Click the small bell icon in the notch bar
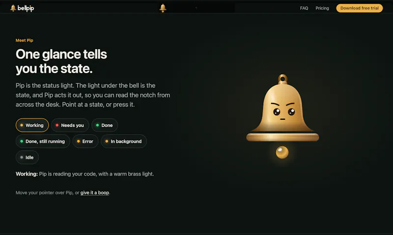The image size is (393, 235). click(163, 8)
